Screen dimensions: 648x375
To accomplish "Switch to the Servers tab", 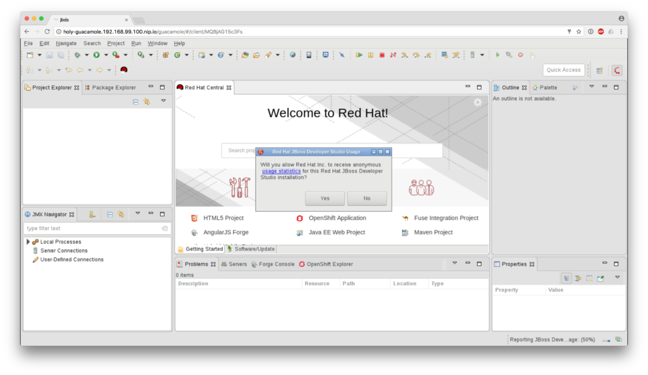I will pyautogui.click(x=234, y=264).
